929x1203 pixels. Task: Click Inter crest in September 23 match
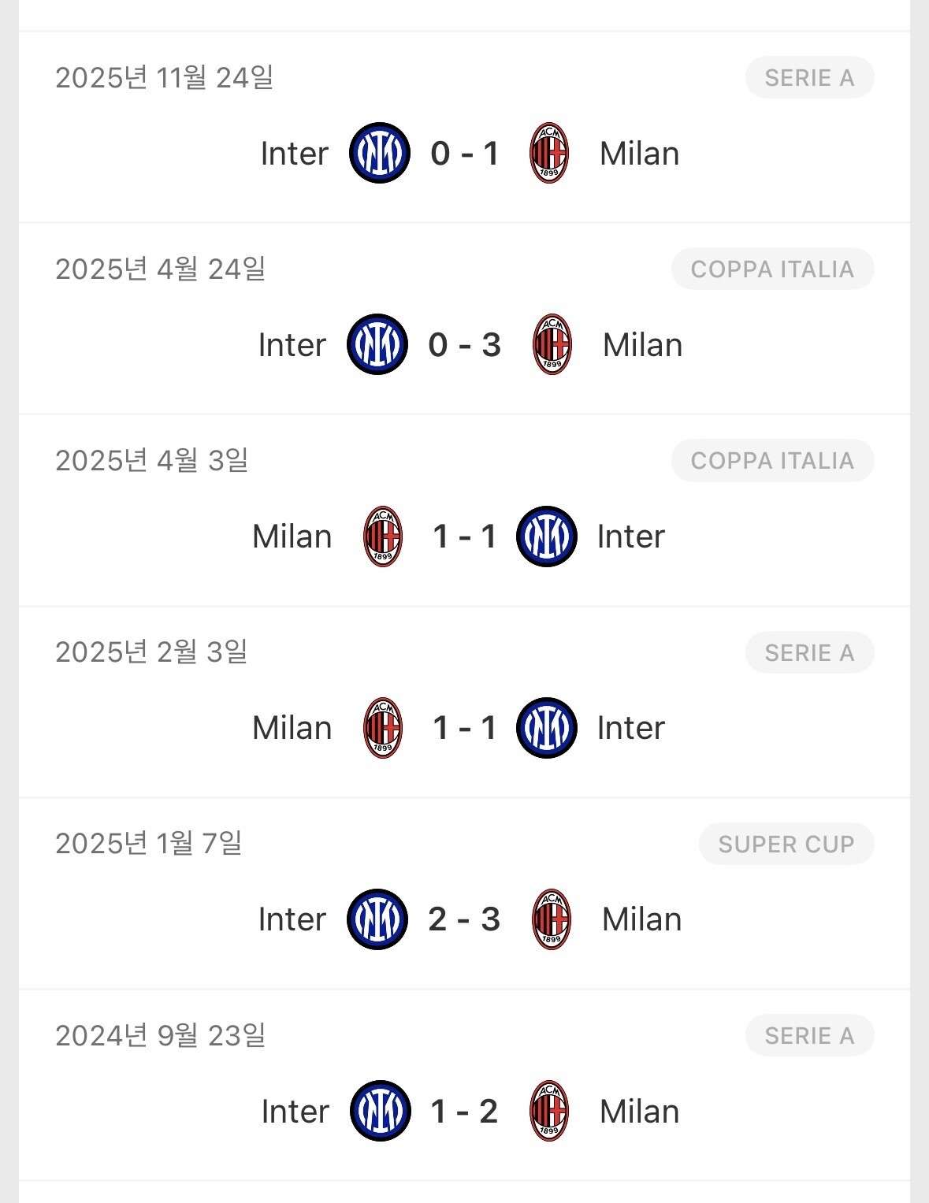380,1111
